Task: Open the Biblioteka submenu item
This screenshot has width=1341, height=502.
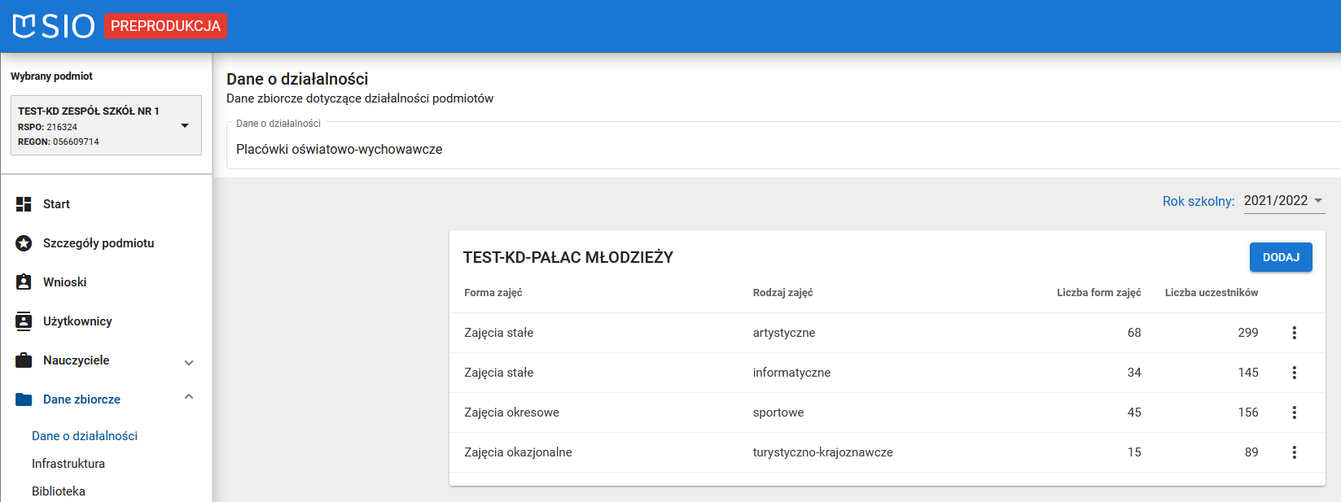Action: (59, 491)
